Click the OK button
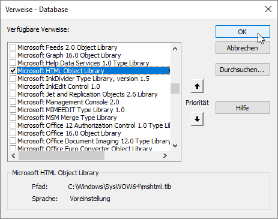 [243, 32]
